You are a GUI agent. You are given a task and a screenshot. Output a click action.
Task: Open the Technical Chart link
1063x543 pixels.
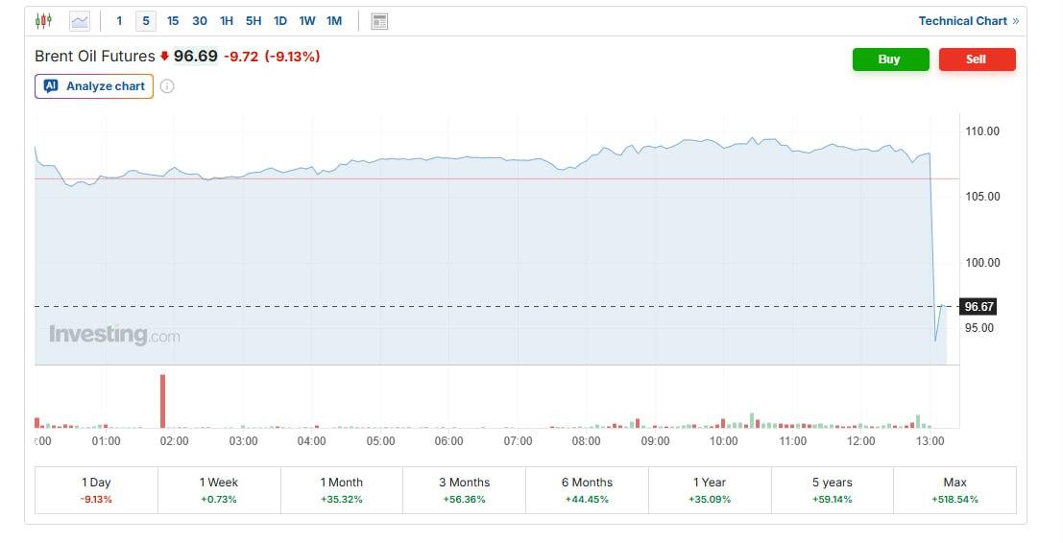click(x=962, y=21)
